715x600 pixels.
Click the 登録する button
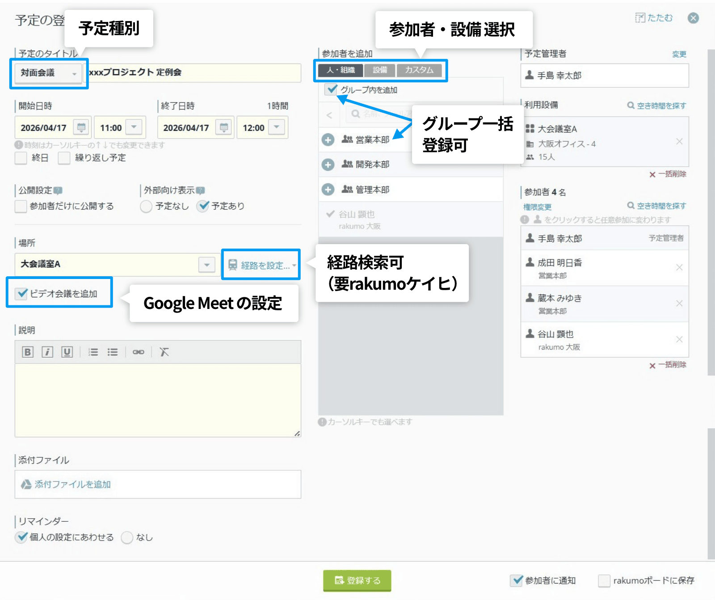(x=357, y=581)
